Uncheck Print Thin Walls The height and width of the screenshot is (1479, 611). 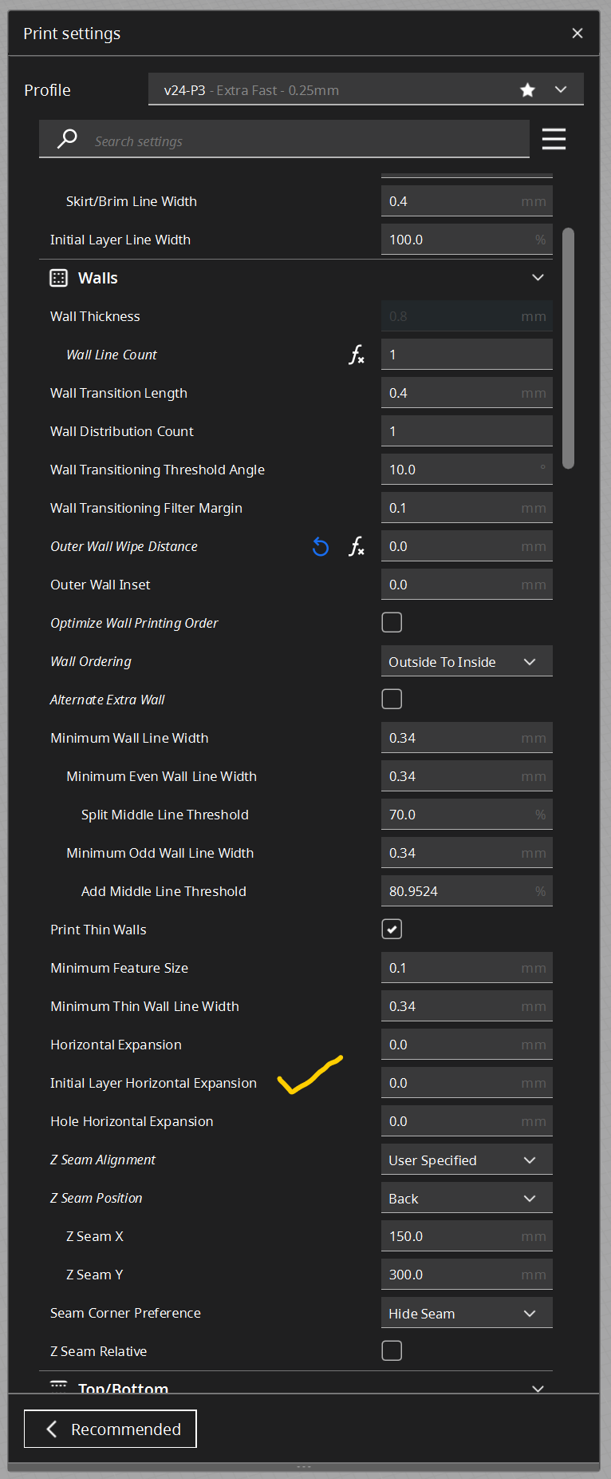pos(392,929)
